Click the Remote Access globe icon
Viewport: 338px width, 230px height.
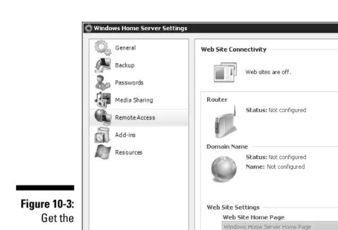click(x=103, y=117)
